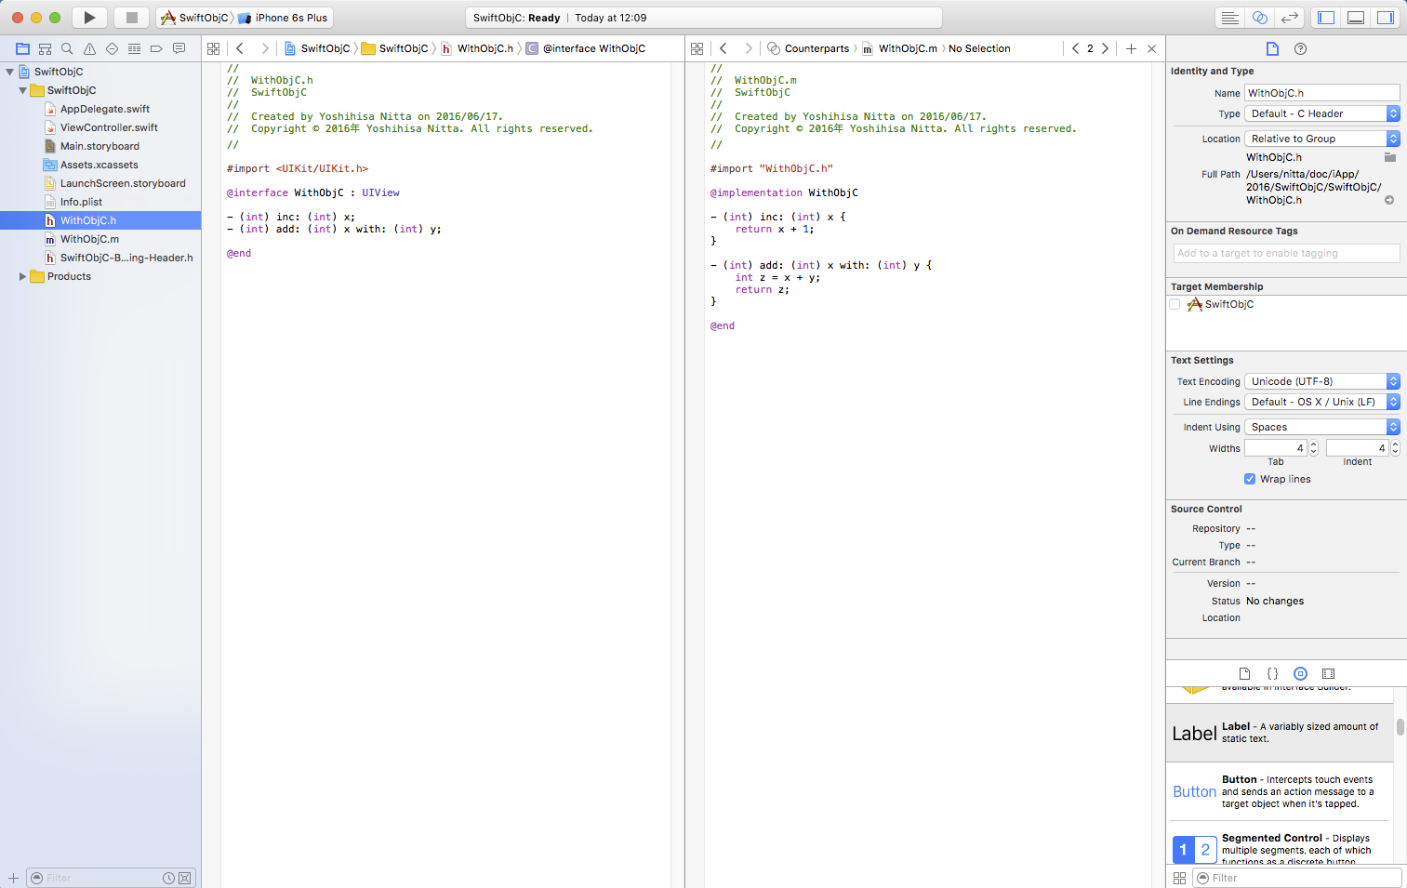Open the Line Endings dropdown
The width and height of the screenshot is (1407, 888).
pos(1321,402)
